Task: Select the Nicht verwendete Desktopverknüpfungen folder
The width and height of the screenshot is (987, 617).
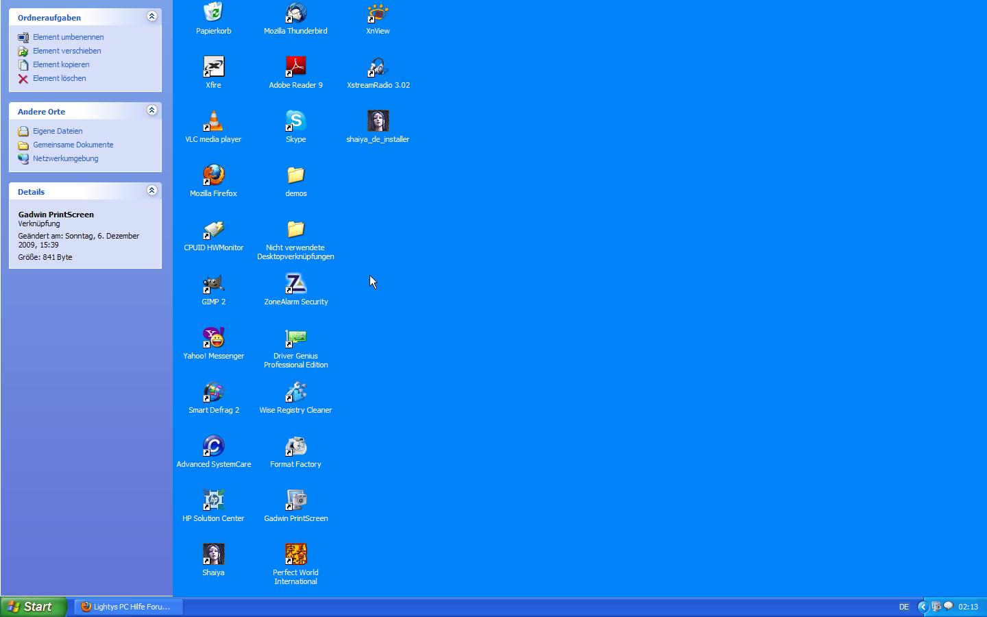Action: pyautogui.click(x=295, y=229)
